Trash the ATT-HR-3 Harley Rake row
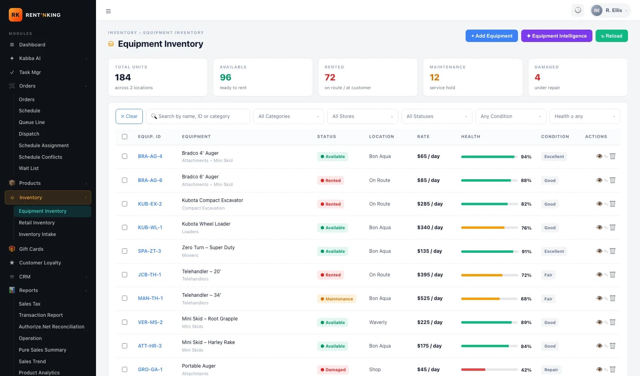 coord(612,346)
